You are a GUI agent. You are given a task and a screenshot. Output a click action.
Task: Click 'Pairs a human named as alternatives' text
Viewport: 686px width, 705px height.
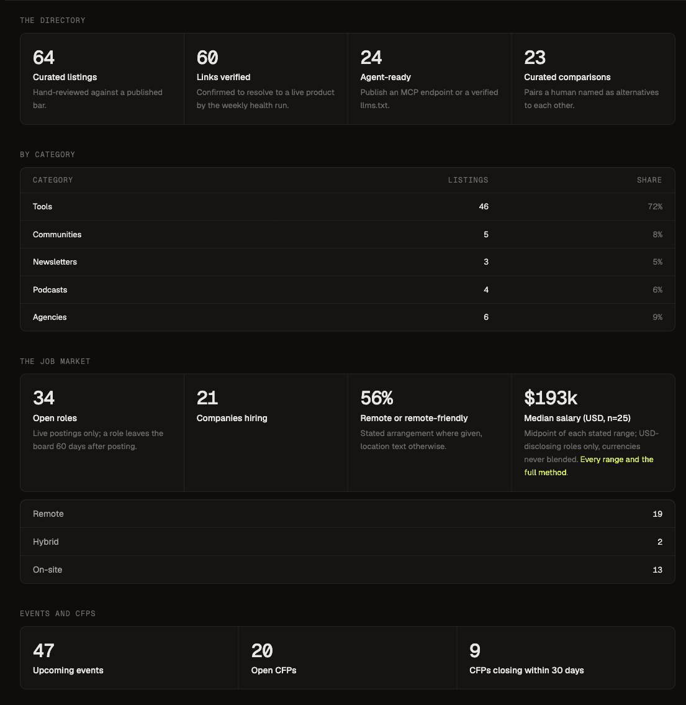(591, 99)
